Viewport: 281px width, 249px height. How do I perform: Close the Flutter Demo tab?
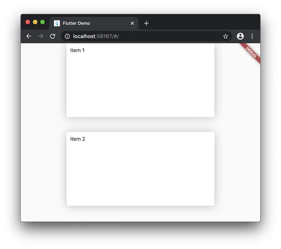[x=132, y=23]
